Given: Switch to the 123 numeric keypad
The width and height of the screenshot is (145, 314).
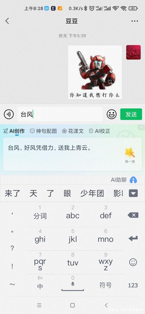Looking at the screenshot, I should [x=133, y=285].
